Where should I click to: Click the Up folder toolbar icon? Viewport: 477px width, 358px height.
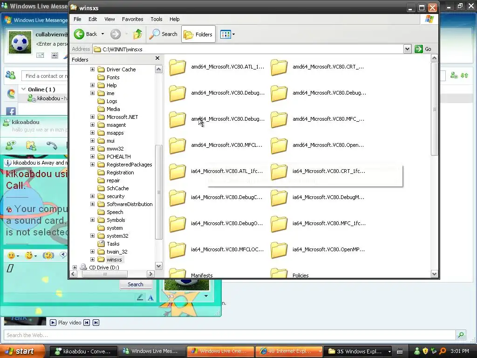point(138,34)
